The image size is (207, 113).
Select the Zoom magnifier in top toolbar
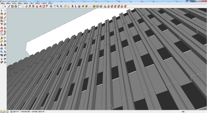pyautogui.click(x=58, y=6)
